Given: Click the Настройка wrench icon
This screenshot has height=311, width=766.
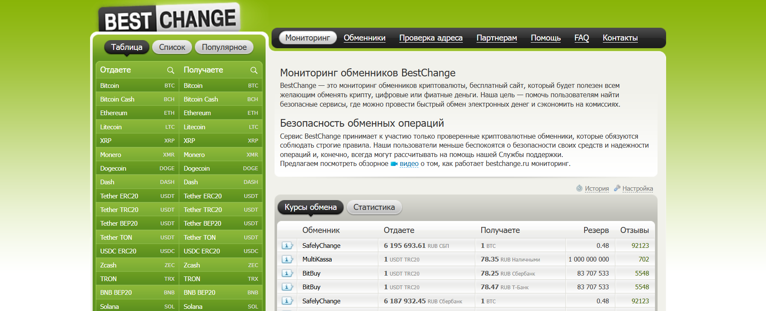Looking at the screenshot, I should click(617, 188).
